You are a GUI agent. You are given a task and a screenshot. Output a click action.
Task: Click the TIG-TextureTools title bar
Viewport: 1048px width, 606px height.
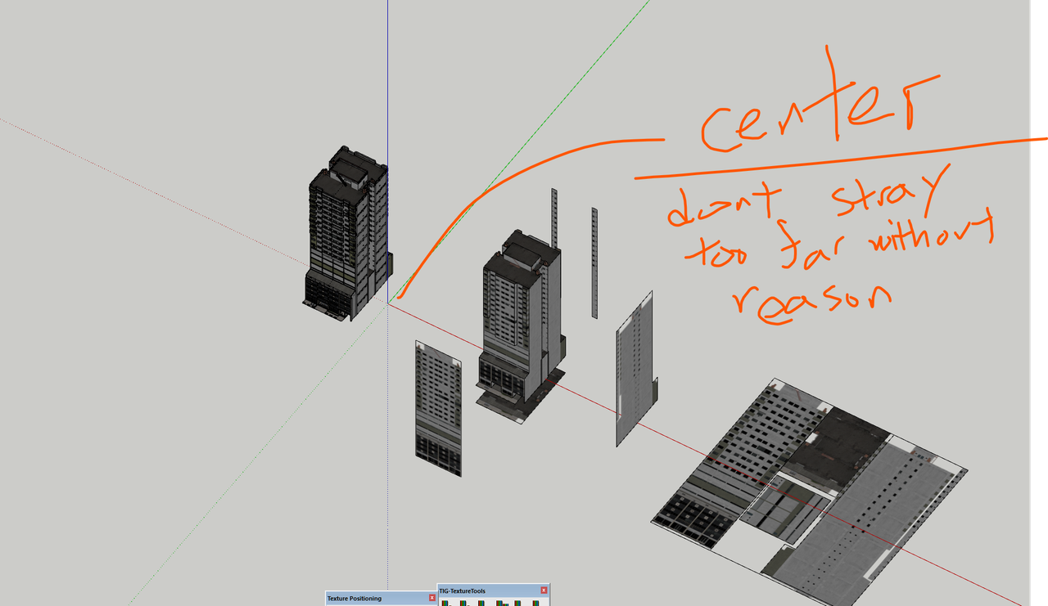pyautogui.click(x=494, y=590)
